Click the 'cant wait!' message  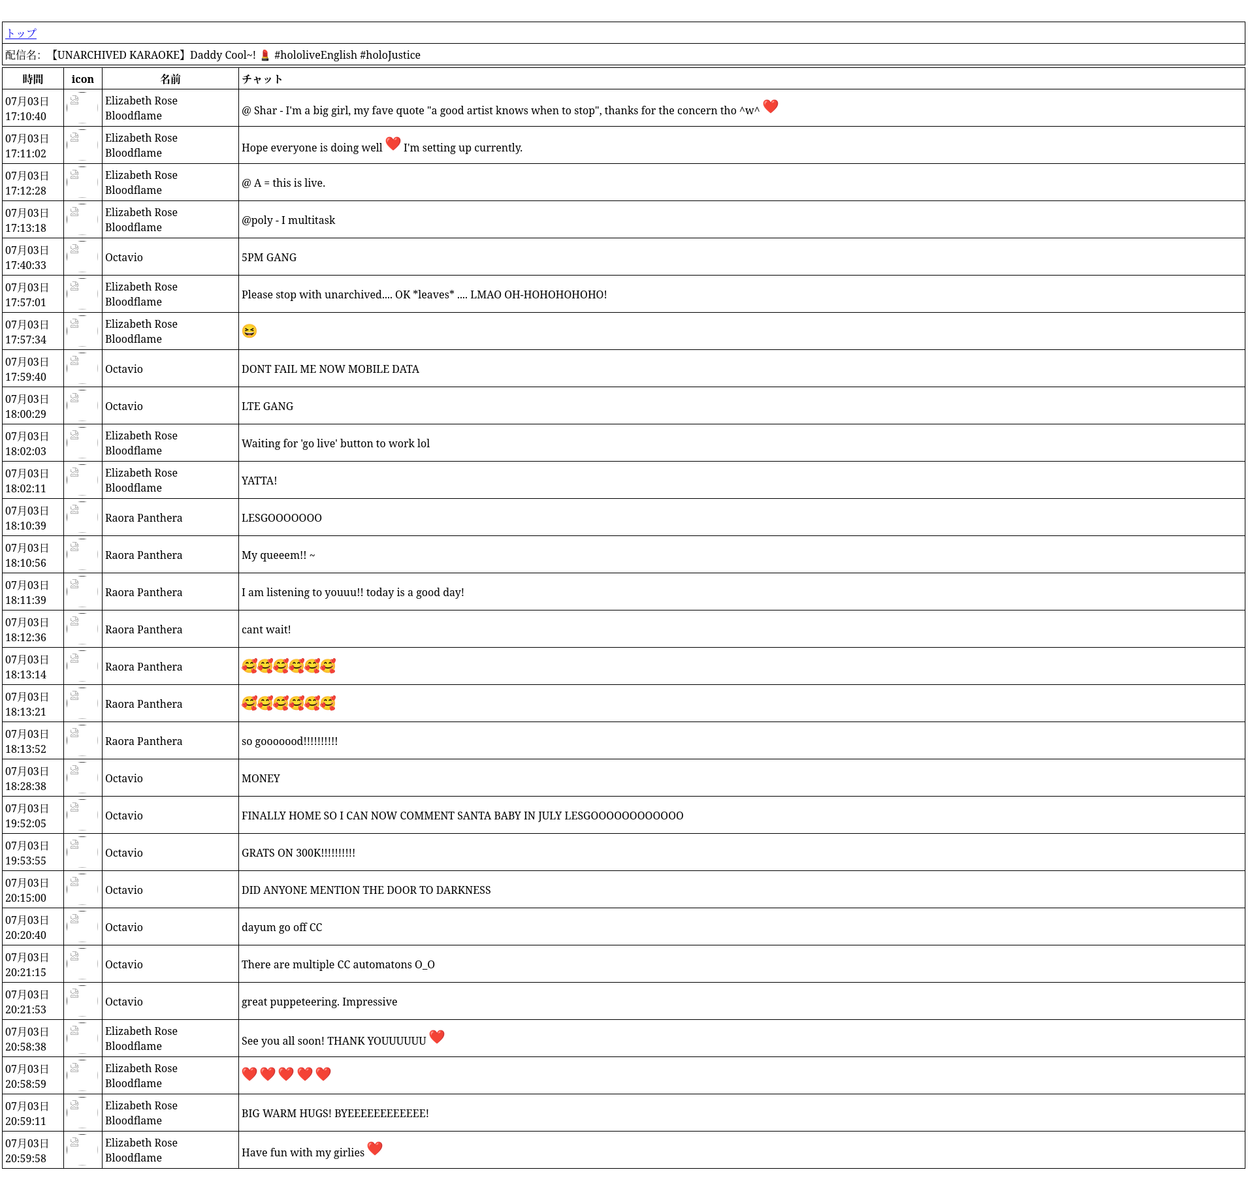(266, 629)
